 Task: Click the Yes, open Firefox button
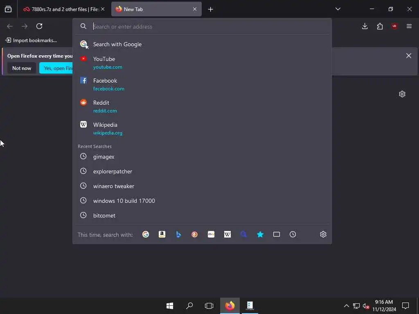point(56,68)
